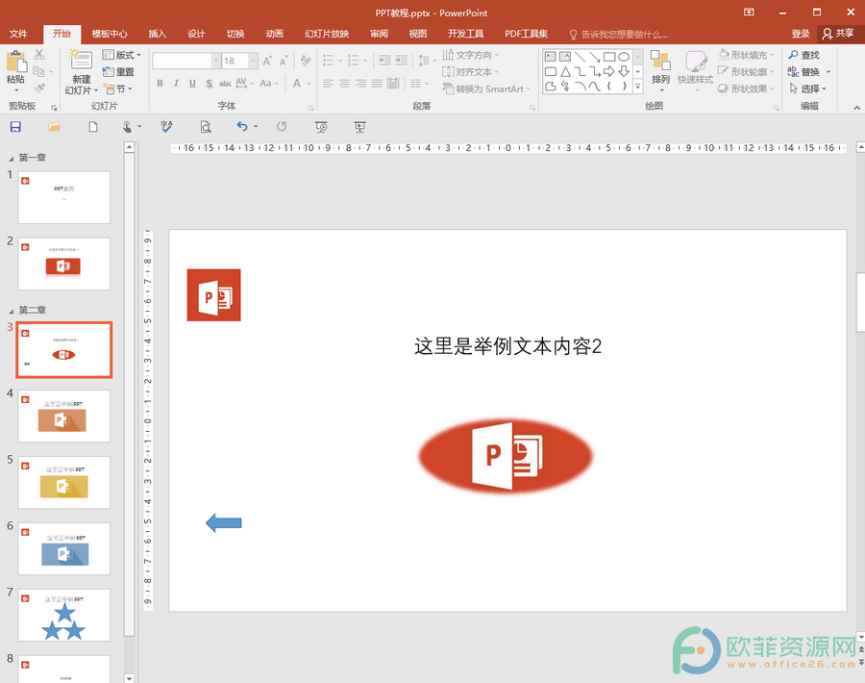Click Find (查找) button
Viewport: 865px width, 683px height.
pyautogui.click(x=803, y=55)
